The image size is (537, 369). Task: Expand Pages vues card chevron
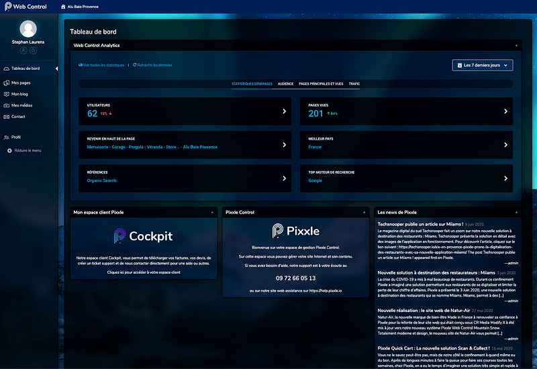click(506, 111)
